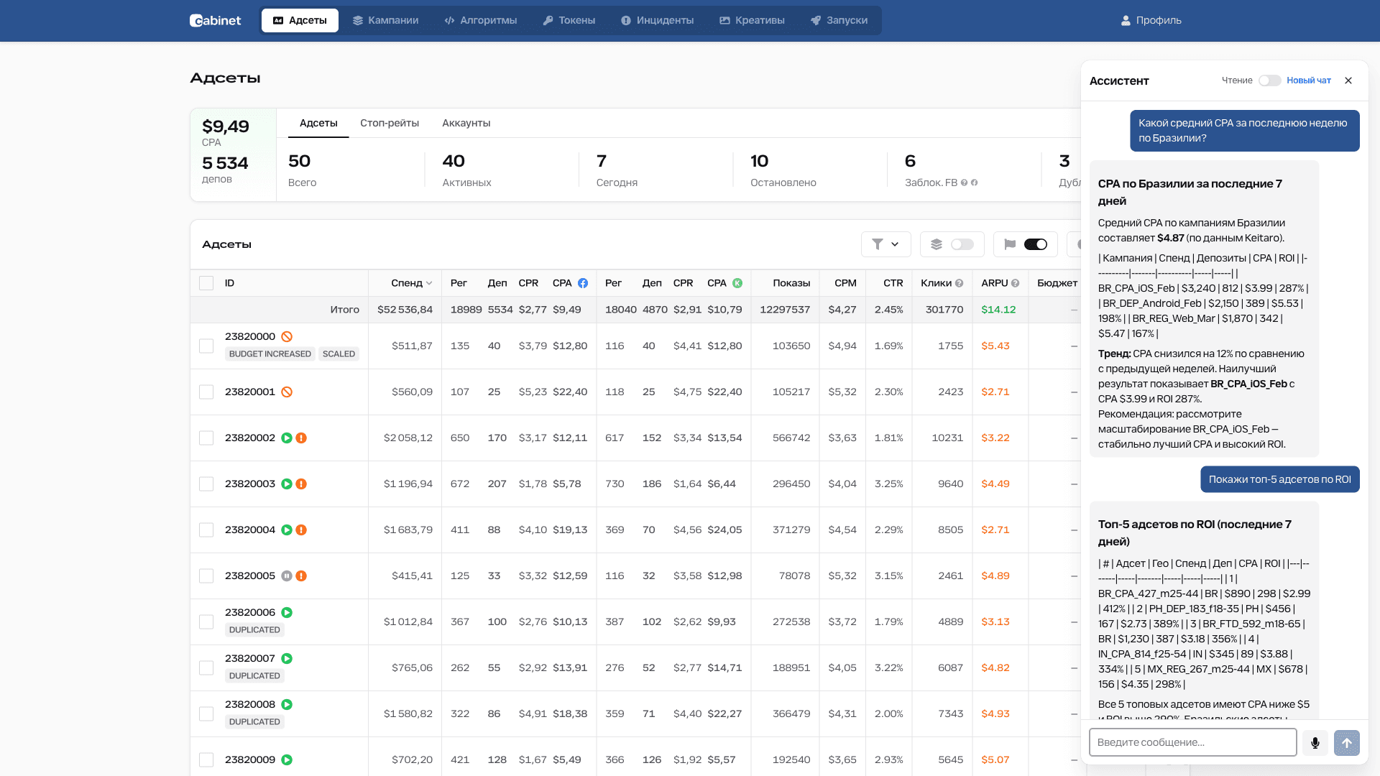Click the blocked status icon on adset 23820000
1380x776 pixels.
pyautogui.click(x=287, y=336)
